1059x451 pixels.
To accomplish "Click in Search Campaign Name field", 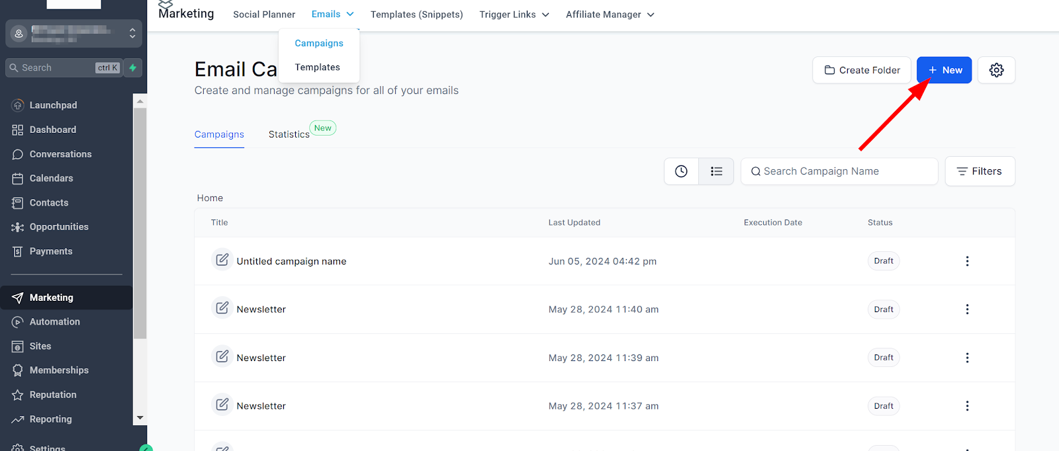I will [839, 171].
